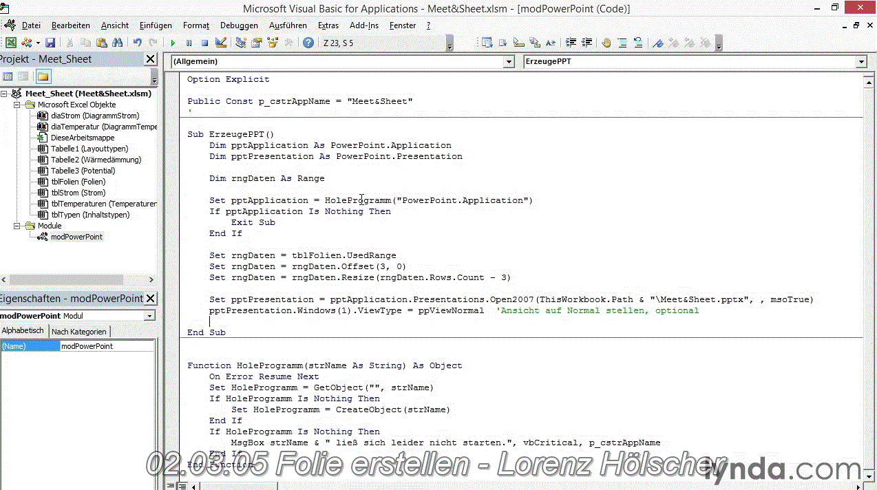
Task: Open the modPowerPoint Modul properties dropdown
Action: pos(149,316)
